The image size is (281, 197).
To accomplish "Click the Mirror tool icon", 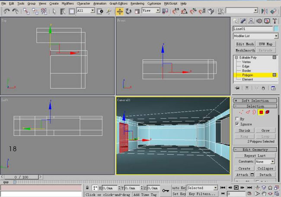I will pos(264,11).
